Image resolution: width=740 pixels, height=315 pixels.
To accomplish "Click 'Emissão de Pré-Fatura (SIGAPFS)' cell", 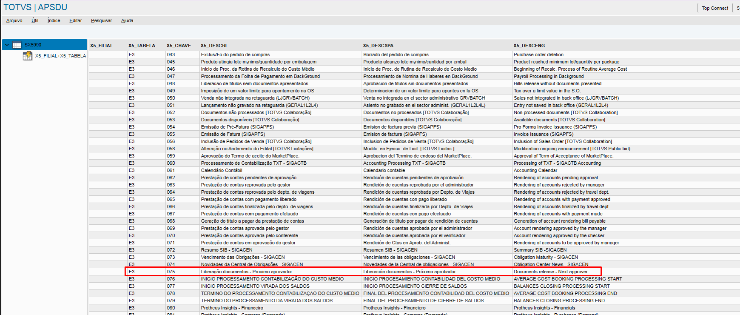I will [x=281, y=127].
